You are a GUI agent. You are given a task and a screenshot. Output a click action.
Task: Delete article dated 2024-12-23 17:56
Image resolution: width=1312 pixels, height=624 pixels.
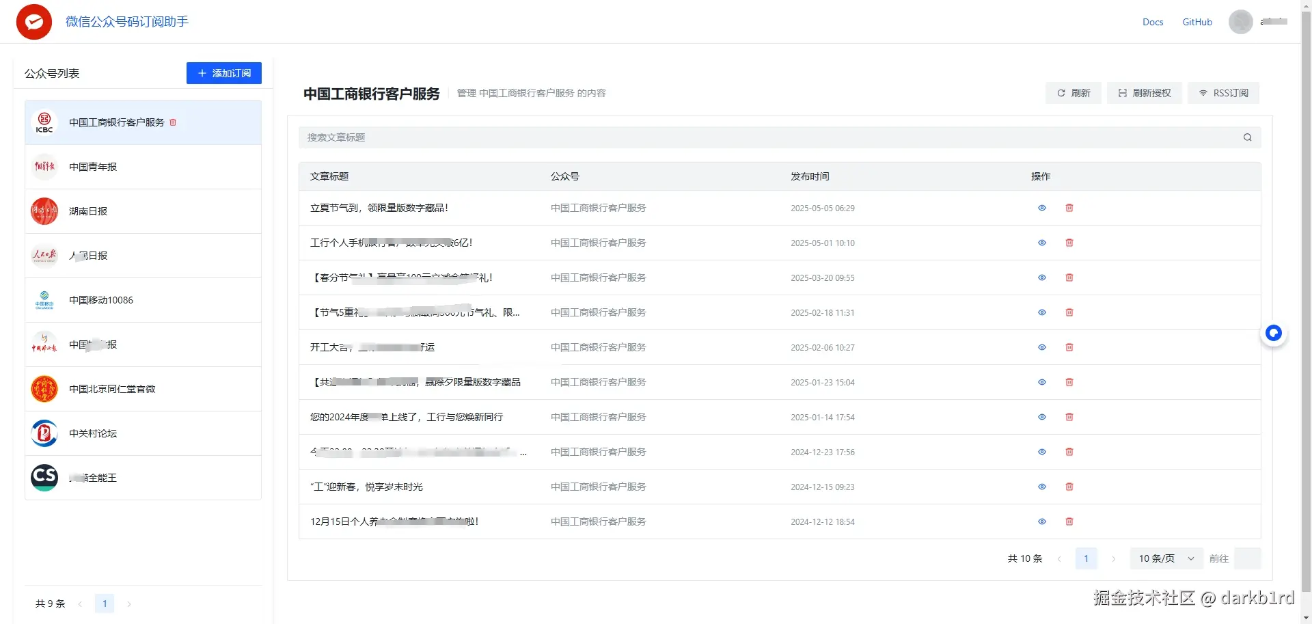tap(1069, 452)
